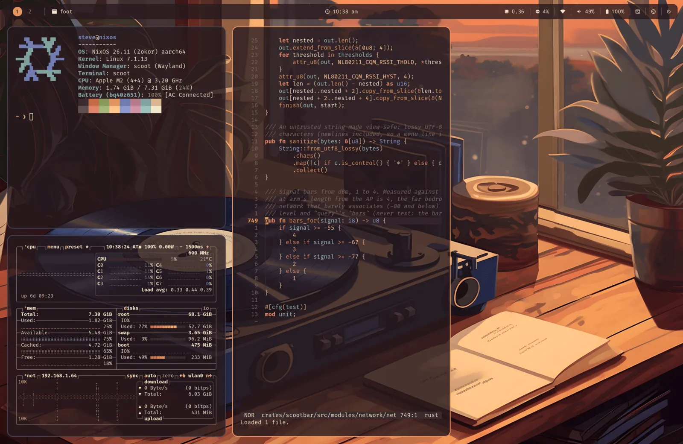
Task: Click the 192.168.1.64 address in net box
Action: click(59, 376)
